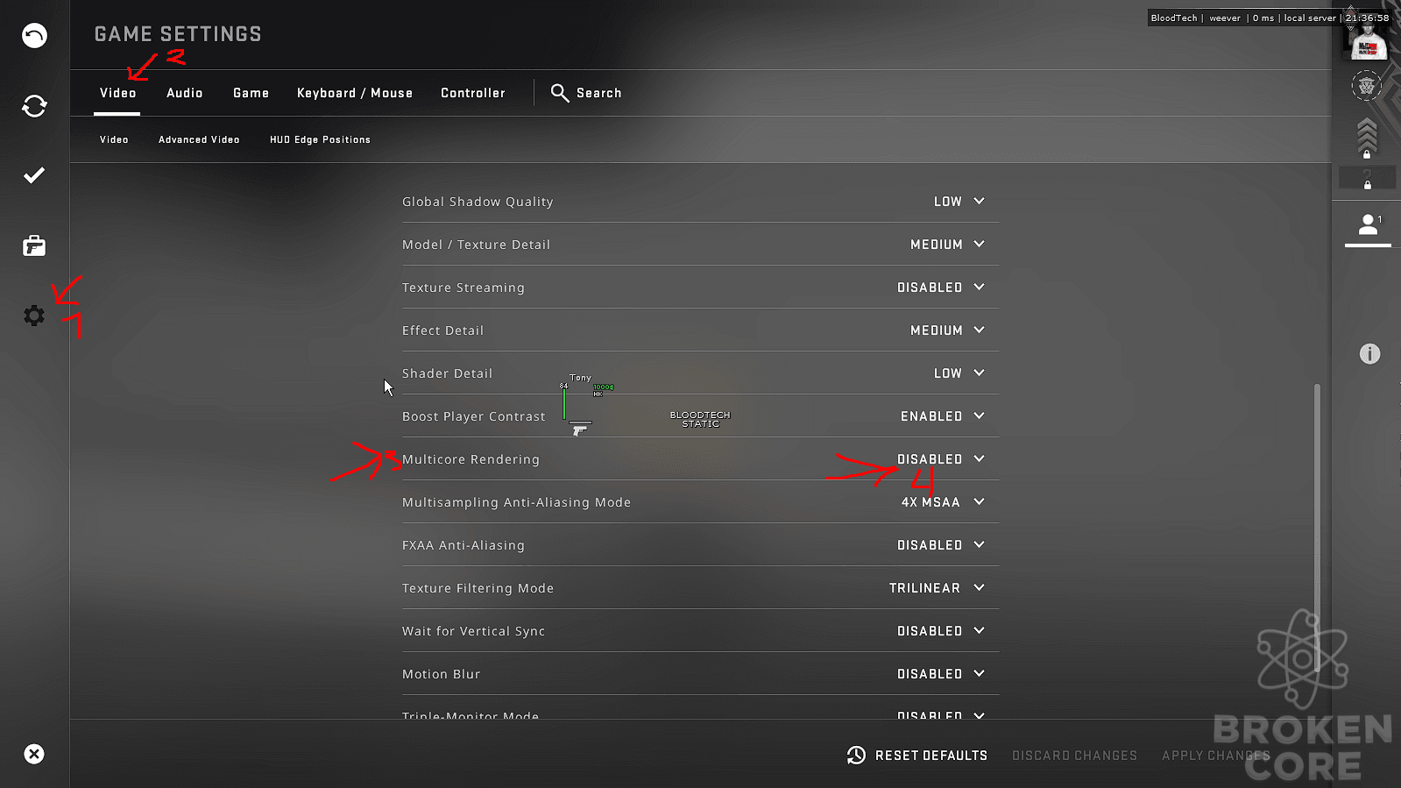Open the Advanced Video sub-tab
This screenshot has width=1401, height=788.
(199, 139)
